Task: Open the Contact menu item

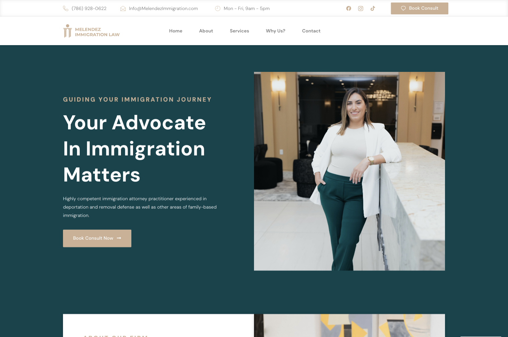Action: tap(311, 31)
